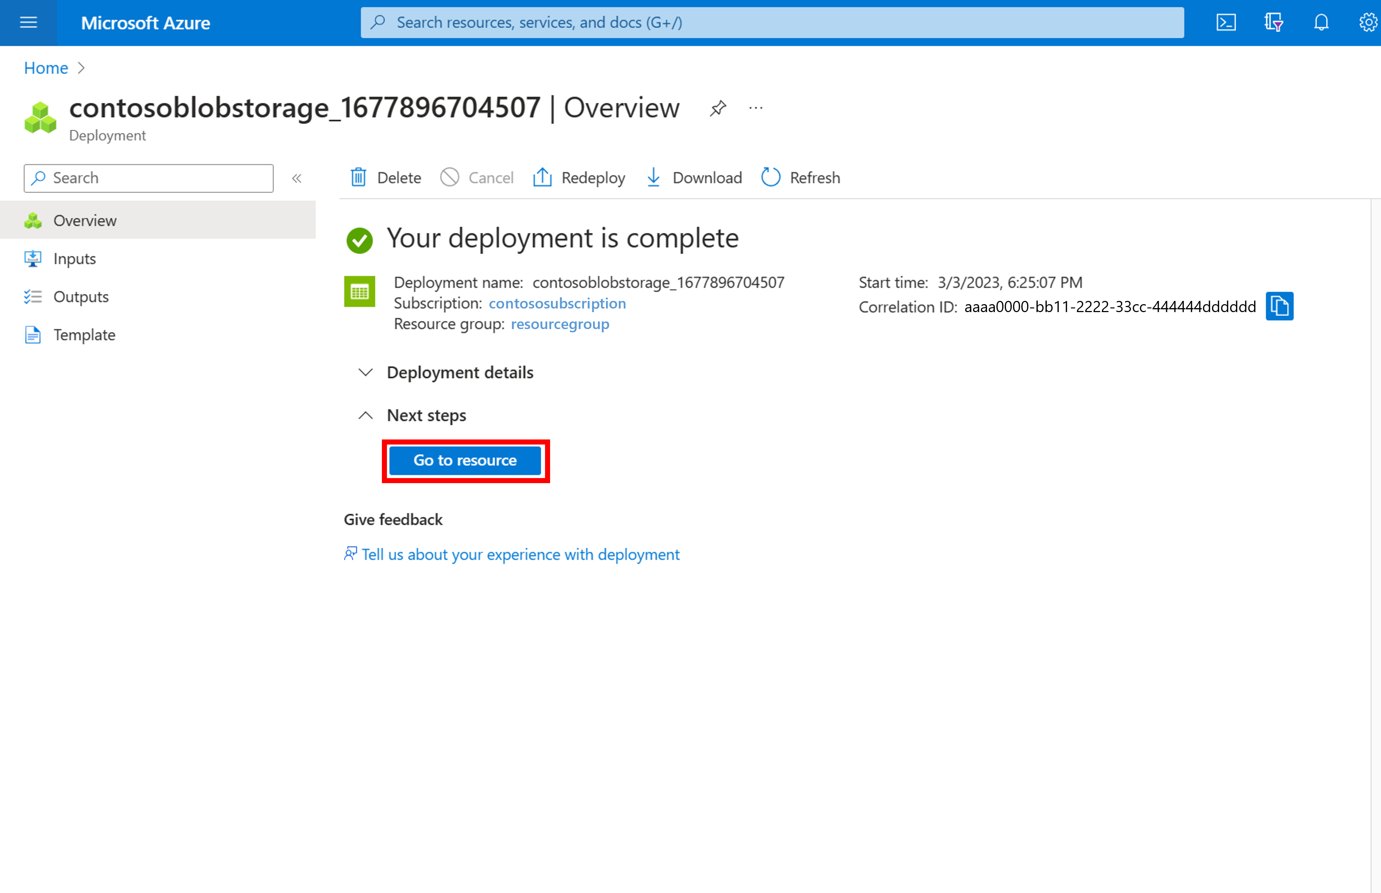Expand the Deployment details section
The width and height of the screenshot is (1381, 893).
365,372
